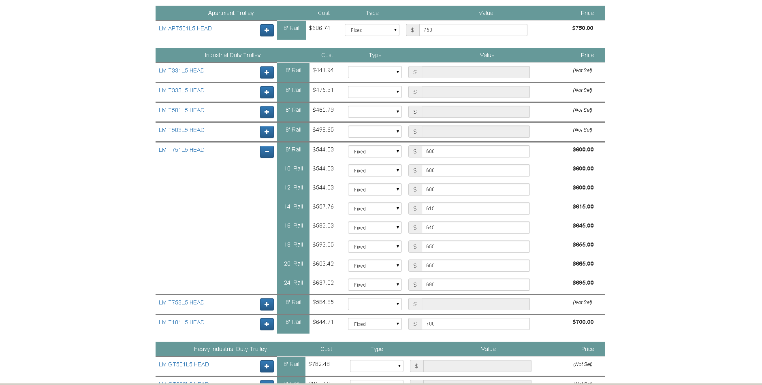
Task: Open Type dropdown for T751L5 8' Rail
Action: (375, 151)
